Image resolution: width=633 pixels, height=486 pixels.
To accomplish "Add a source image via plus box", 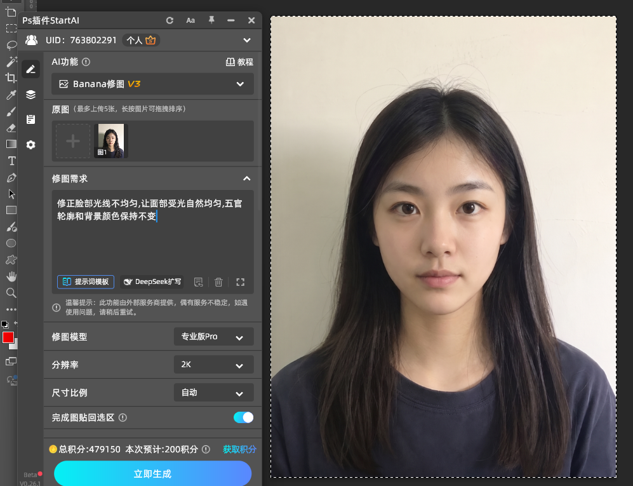I will coord(72,141).
